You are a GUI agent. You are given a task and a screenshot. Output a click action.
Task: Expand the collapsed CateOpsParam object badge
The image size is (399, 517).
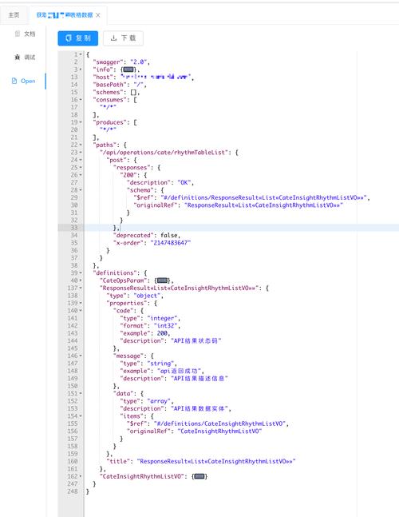click(x=162, y=280)
